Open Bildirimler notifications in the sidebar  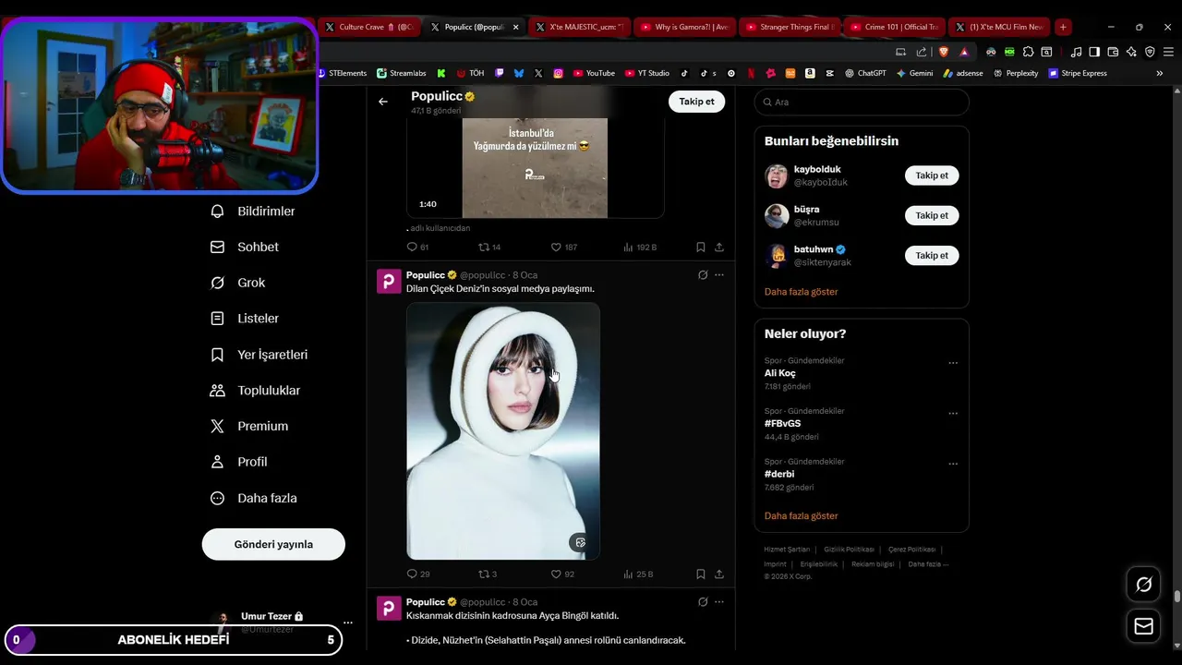tap(252, 212)
